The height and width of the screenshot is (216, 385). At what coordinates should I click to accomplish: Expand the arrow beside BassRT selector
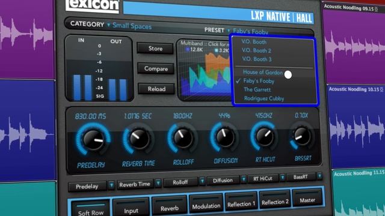coord(319,176)
